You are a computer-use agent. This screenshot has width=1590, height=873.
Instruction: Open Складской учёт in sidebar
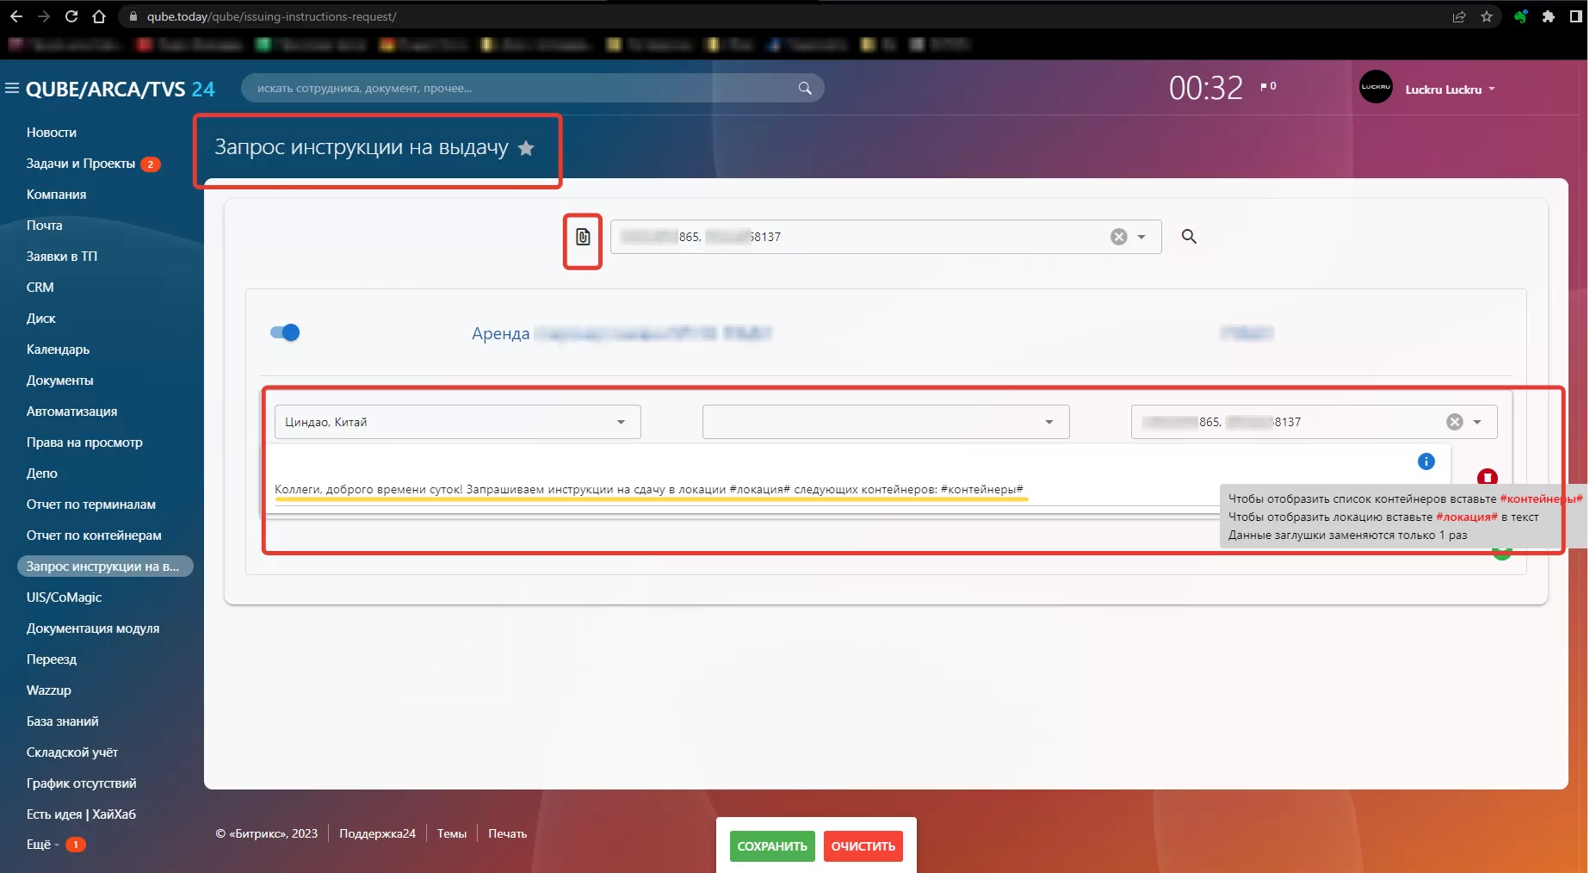[x=72, y=752]
